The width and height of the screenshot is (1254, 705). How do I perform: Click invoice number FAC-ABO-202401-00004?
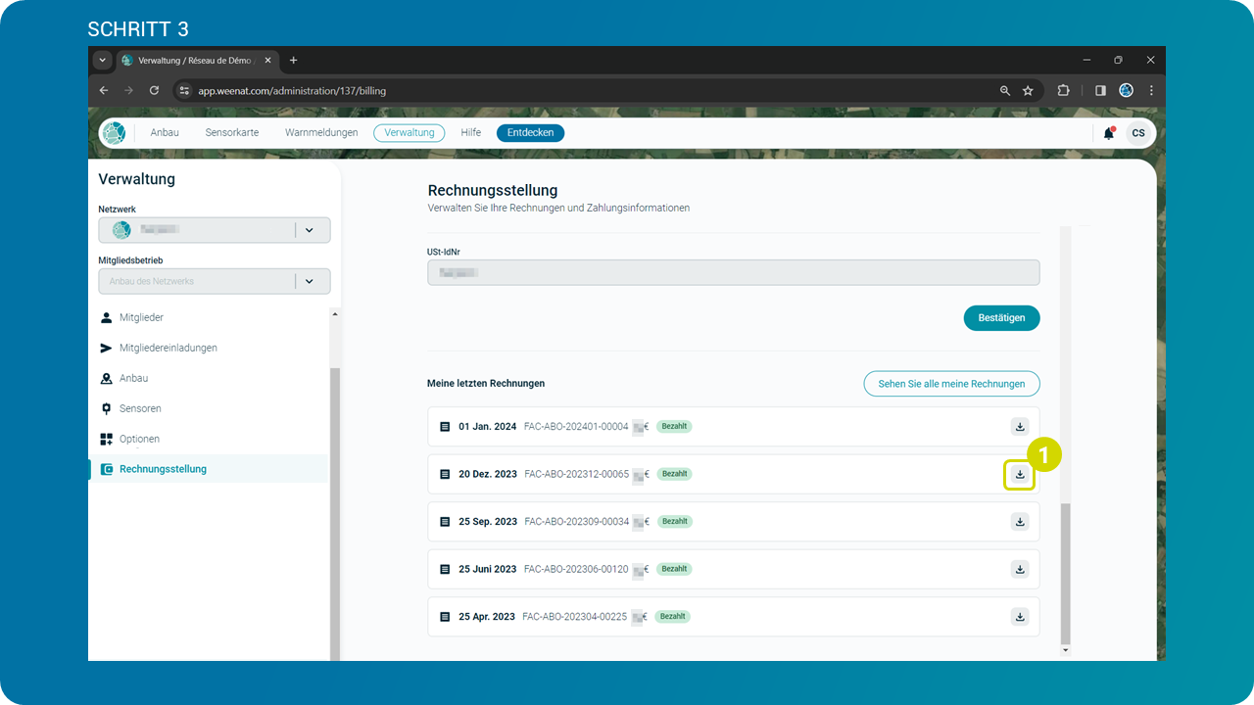[x=576, y=427]
